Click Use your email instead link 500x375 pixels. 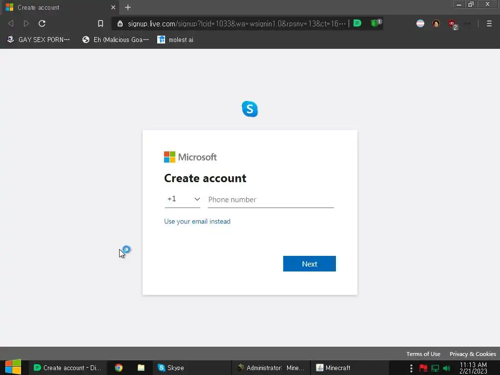click(x=197, y=221)
